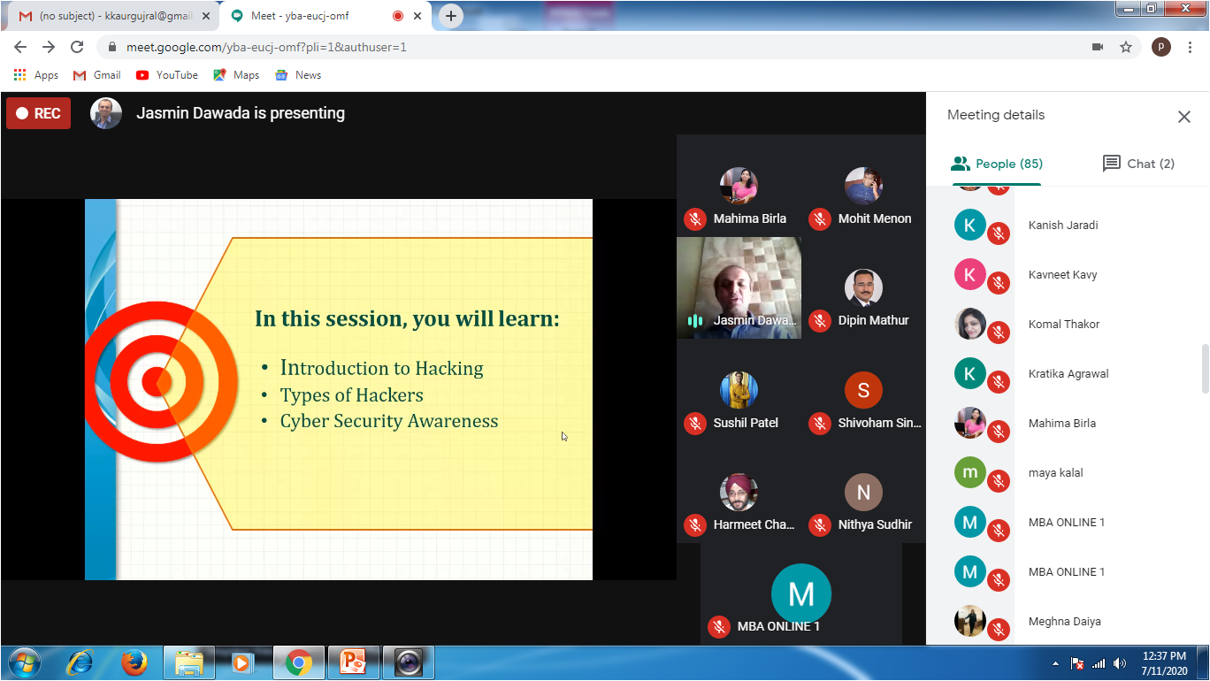The image size is (1210, 681).
Task: Select Jasmin Dawada's video tile
Action: coord(739,287)
